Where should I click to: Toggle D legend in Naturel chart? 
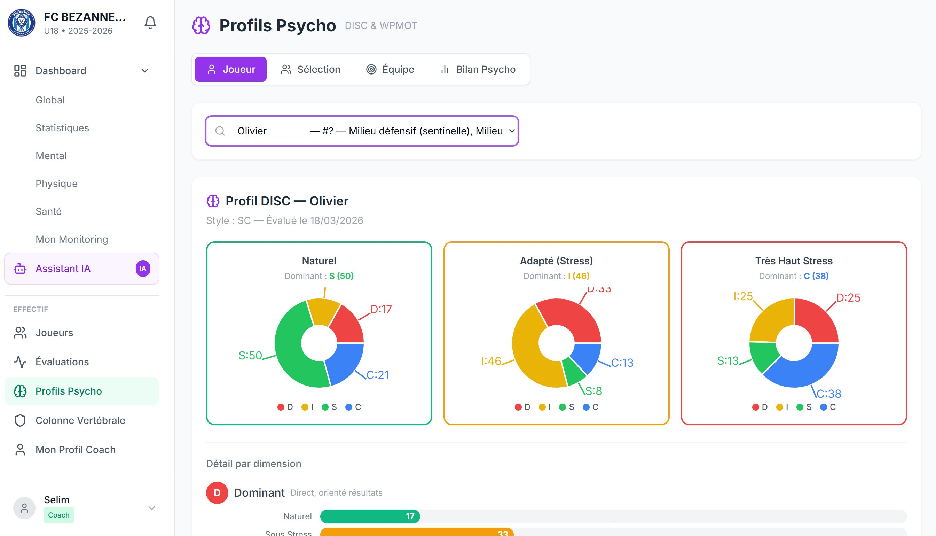tap(285, 407)
